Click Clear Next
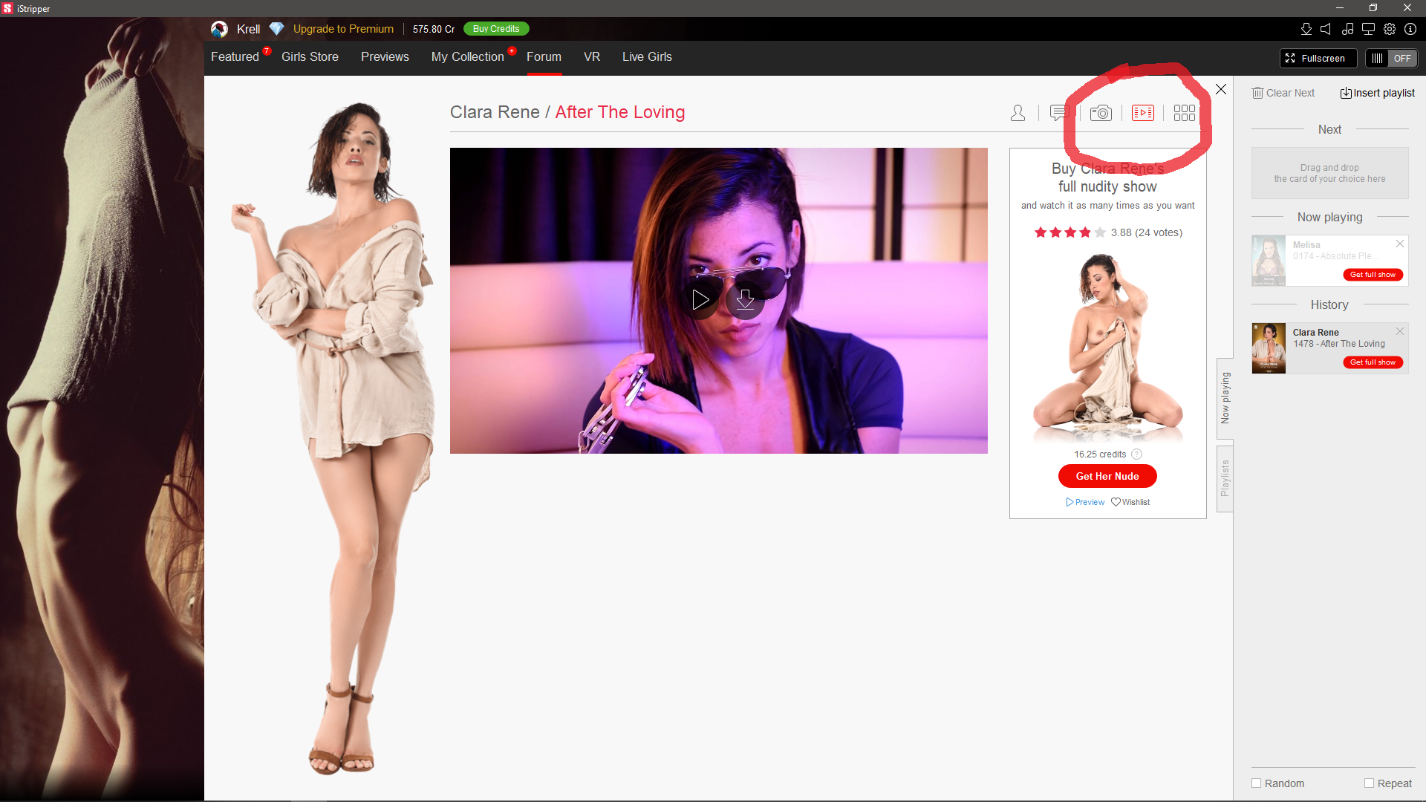1426x802 pixels. tap(1283, 93)
